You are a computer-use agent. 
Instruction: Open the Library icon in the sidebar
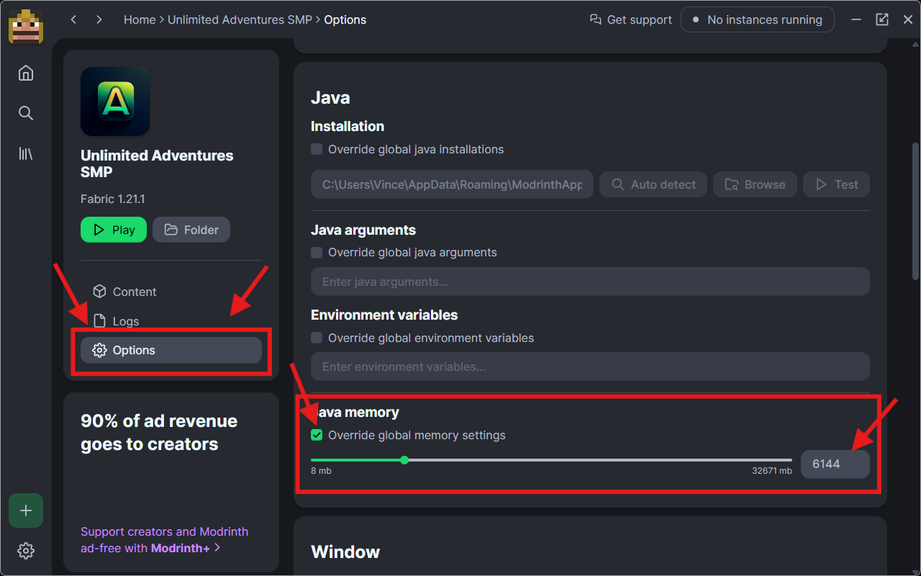26,153
